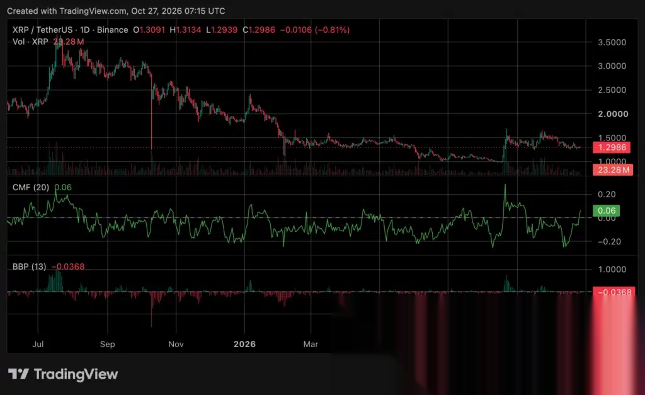
Task: Click the high price value 1.3134
Action: (188, 30)
